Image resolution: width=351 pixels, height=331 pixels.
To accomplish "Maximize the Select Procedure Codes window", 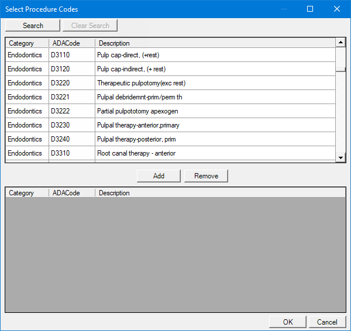I will [310, 9].
